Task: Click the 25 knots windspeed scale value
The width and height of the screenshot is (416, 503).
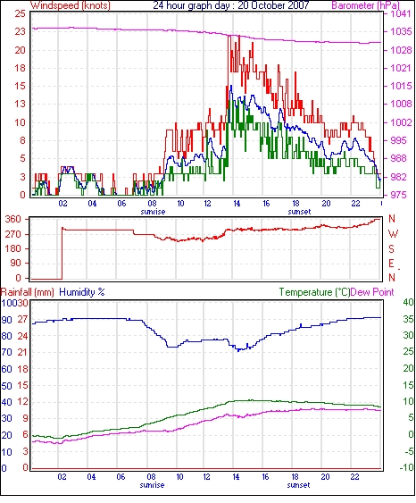Action: click(20, 13)
